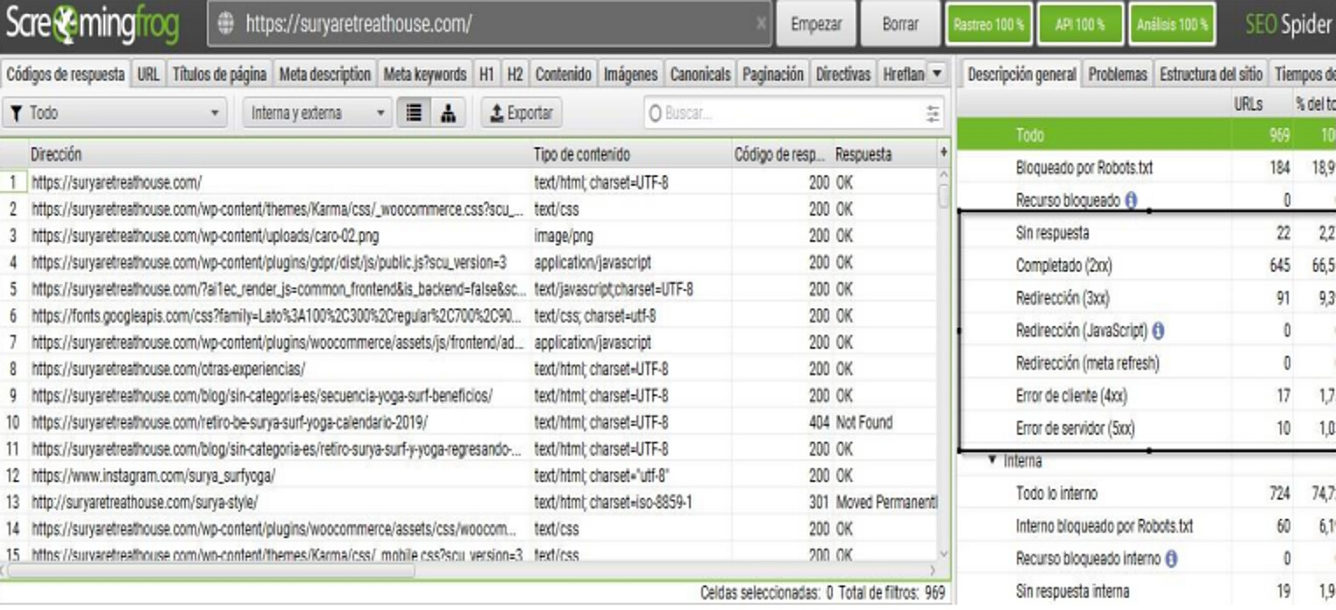Switch to list view icon
The width and height of the screenshot is (1336, 610).
(x=415, y=113)
